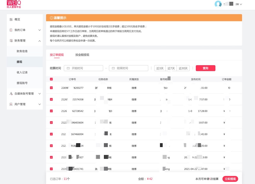This screenshot has width=255, height=184.
Task: Click the user avatar icon
Action: pos(218,4)
